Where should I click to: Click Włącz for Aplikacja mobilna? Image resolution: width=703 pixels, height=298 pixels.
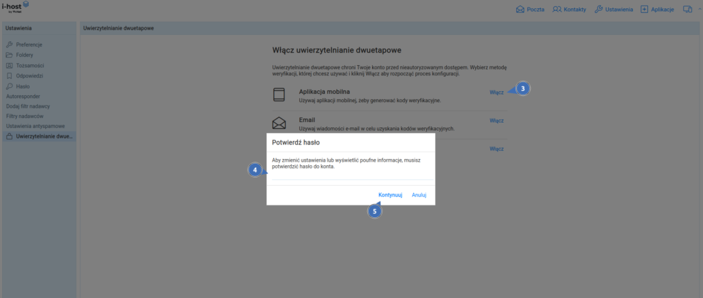coord(496,92)
